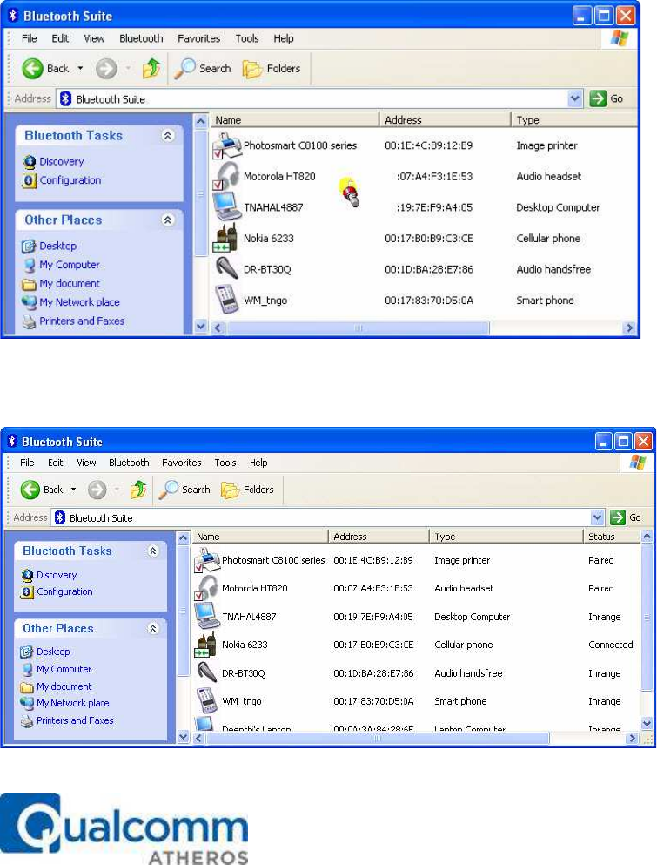Open Bluetooth menu in top window
The height and width of the screenshot is (865, 657).
point(141,38)
